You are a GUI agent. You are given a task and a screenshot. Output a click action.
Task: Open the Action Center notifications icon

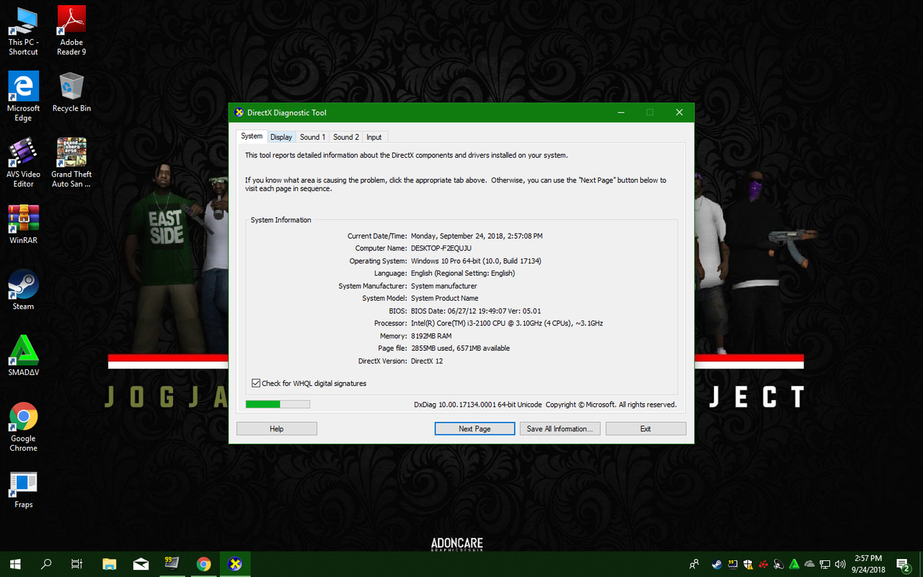coord(903,564)
